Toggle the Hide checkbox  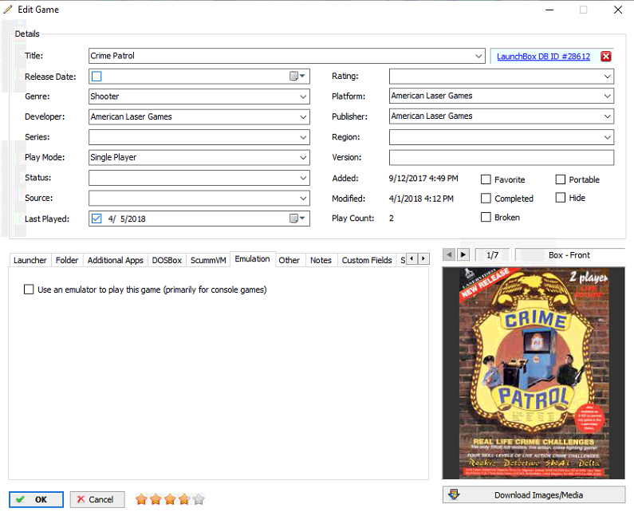click(561, 197)
